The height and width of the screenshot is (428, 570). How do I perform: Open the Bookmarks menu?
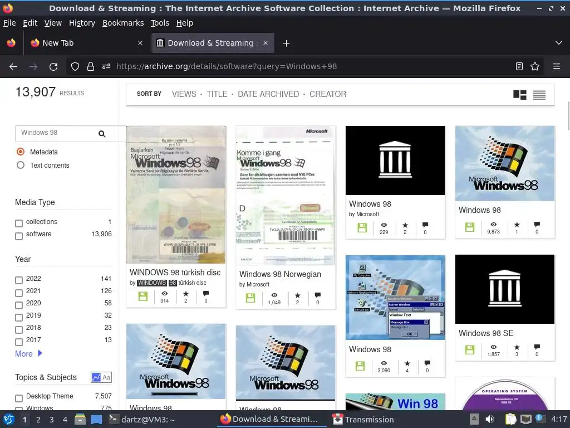point(123,23)
